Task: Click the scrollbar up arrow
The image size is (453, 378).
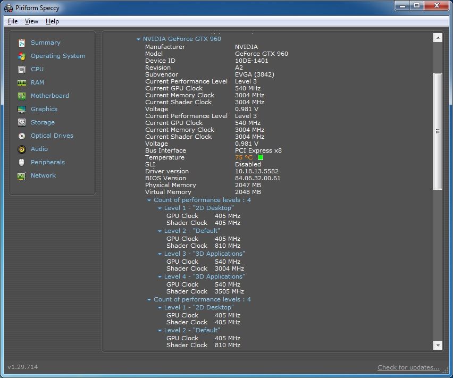Action: (x=438, y=38)
